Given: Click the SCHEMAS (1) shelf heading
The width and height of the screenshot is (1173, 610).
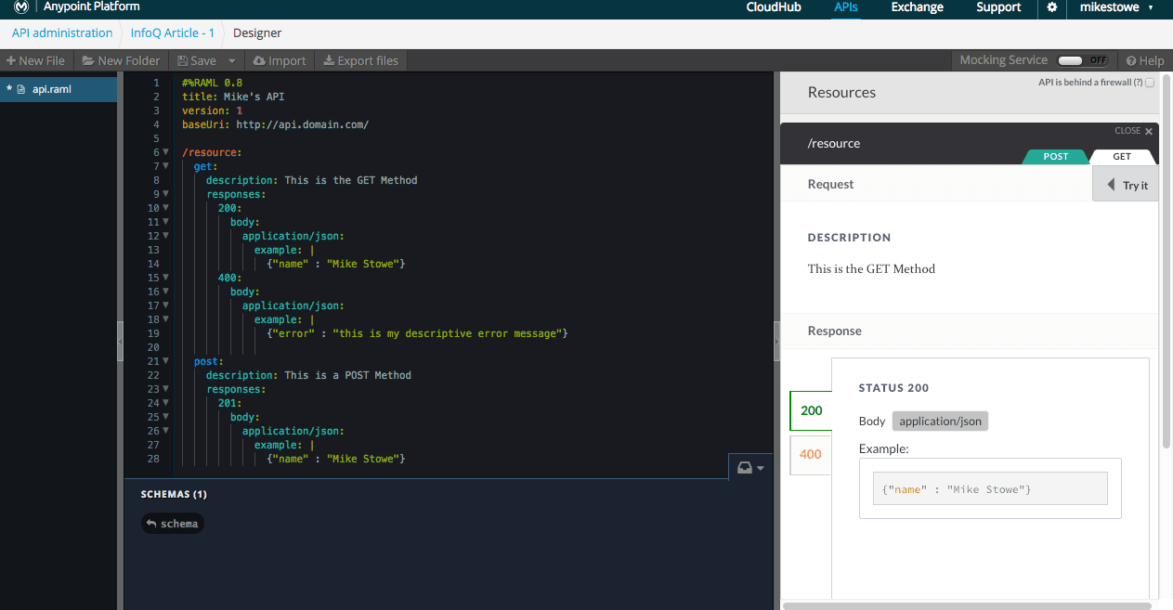Looking at the screenshot, I should [174, 494].
